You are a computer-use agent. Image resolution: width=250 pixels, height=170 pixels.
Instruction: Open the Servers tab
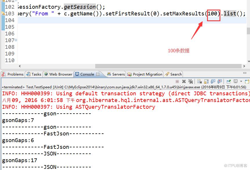pyautogui.click(x=116, y=74)
